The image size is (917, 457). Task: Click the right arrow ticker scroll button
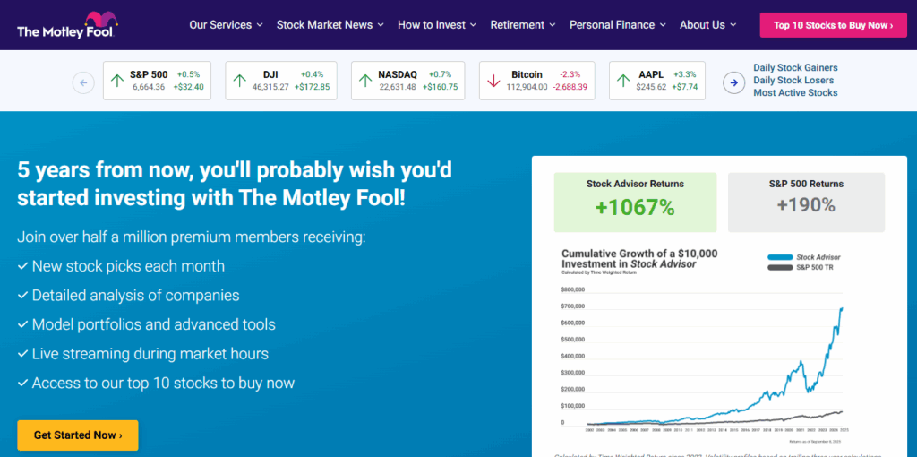pos(733,82)
